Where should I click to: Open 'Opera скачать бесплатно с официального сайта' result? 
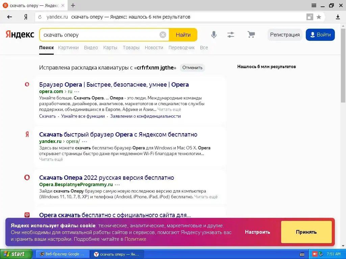(115, 215)
